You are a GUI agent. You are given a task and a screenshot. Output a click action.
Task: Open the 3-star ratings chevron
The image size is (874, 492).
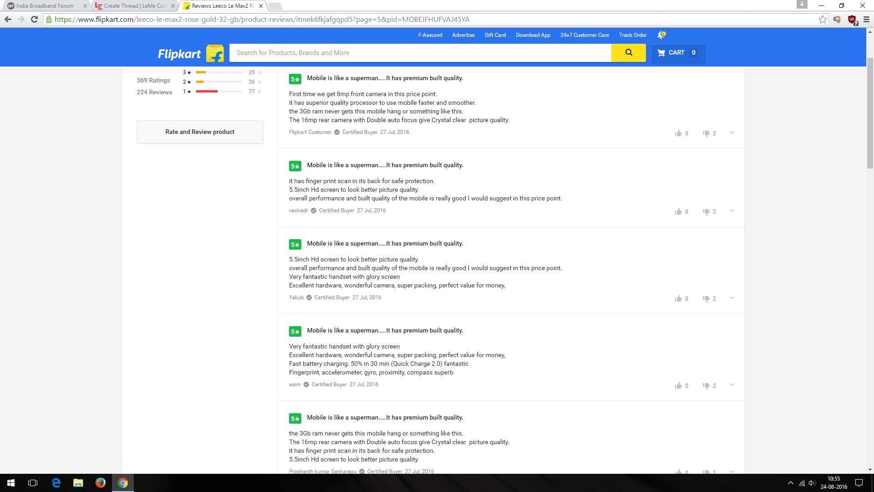(x=259, y=72)
